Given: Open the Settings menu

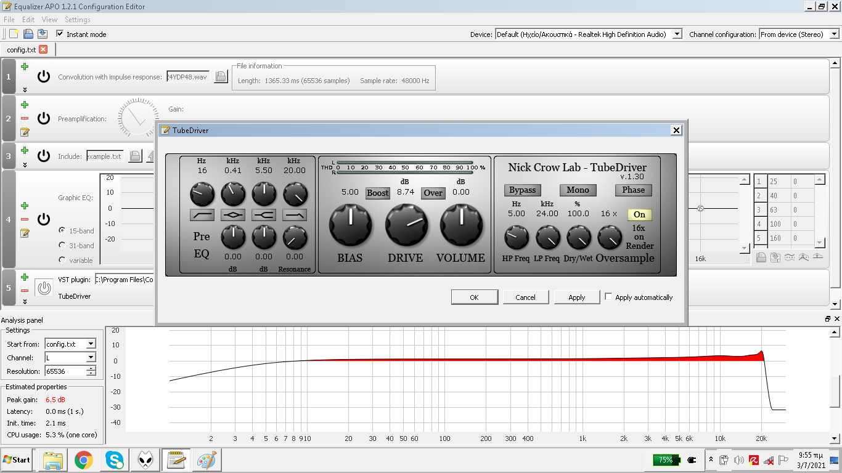Looking at the screenshot, I should (77, 20).
